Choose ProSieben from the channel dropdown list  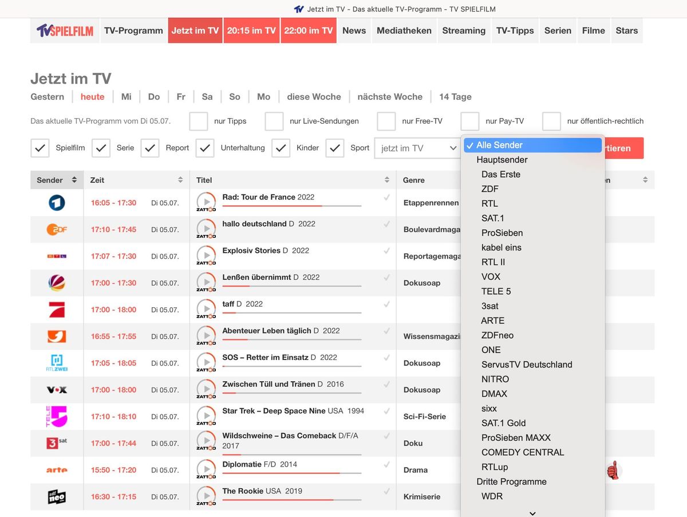point(532,233)
